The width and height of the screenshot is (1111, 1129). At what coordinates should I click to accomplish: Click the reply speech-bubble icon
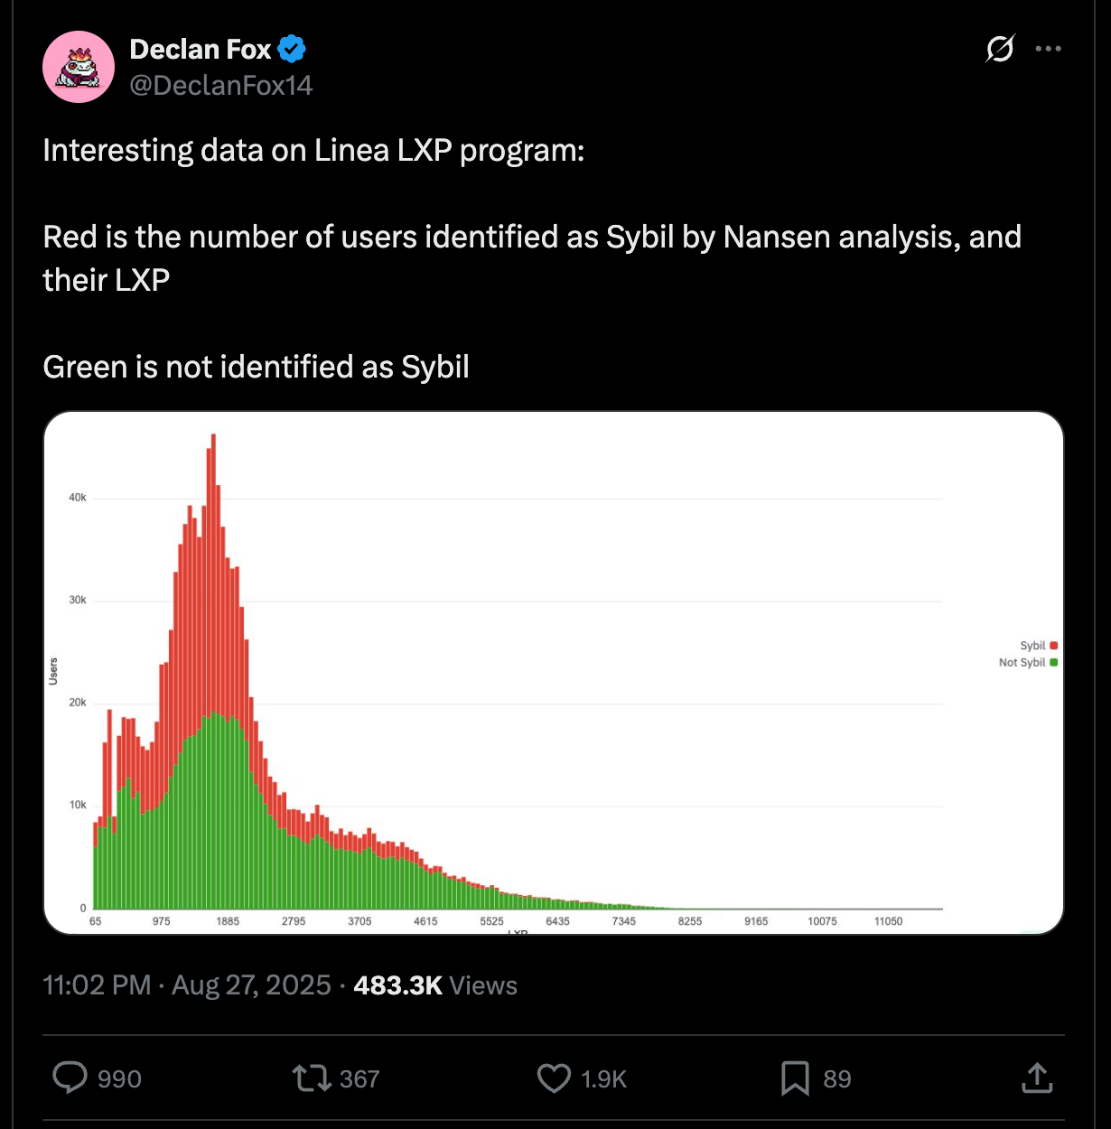coord(70,1078)
